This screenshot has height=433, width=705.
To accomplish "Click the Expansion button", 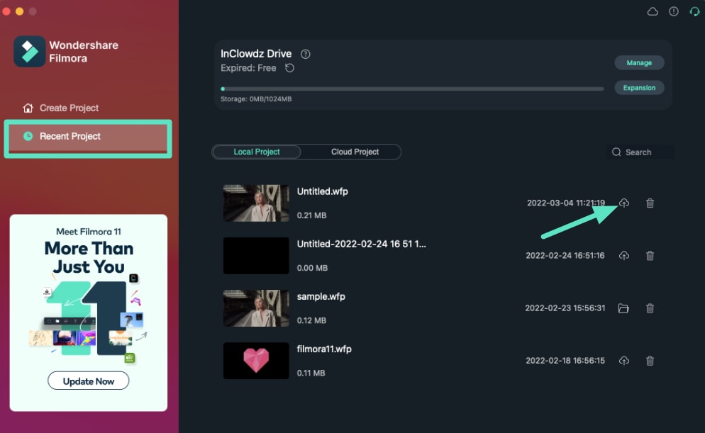I will (x=639, y=88).
